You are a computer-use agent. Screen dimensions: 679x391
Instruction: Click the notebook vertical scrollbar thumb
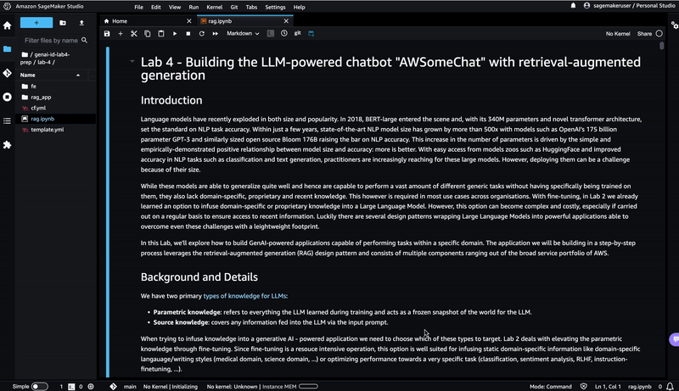coord(662,46)
